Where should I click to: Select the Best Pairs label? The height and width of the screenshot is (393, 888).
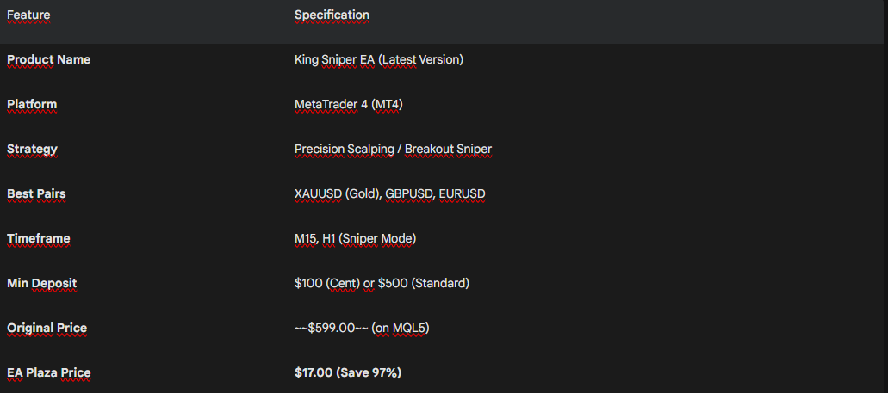[36, 194]
